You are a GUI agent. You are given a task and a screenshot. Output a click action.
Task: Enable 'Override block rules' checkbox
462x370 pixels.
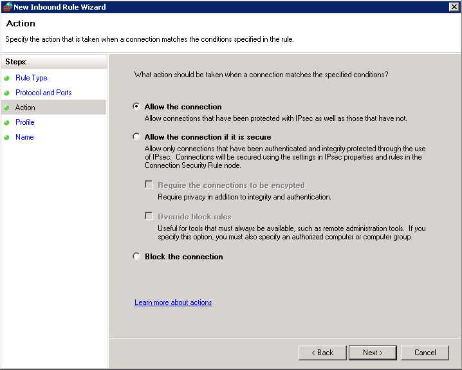pyautogui.click(x=149, y=217)
